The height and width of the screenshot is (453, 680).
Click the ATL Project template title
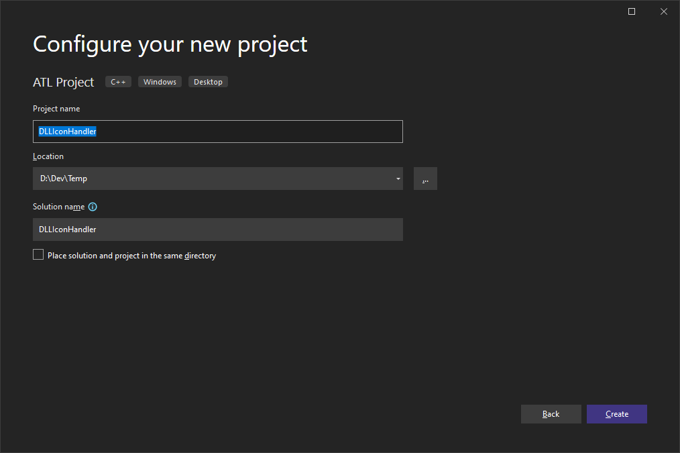pyautogui.click(x=64, y=83)
